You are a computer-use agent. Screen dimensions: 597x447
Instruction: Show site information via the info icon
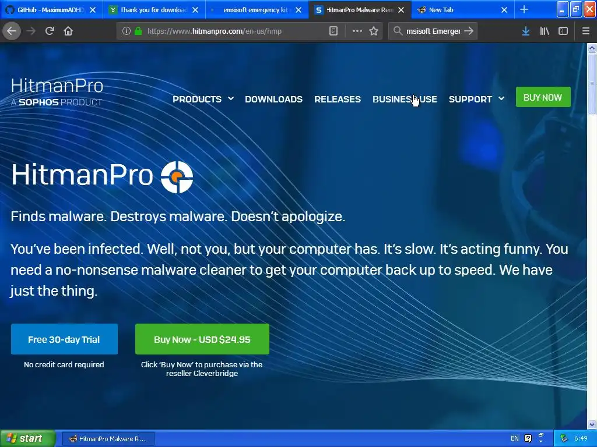(x=127, y=31)
